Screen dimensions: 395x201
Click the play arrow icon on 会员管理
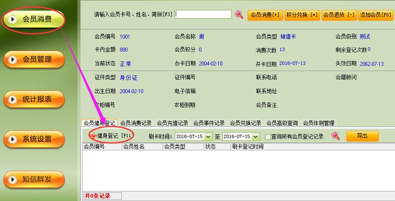13,59
